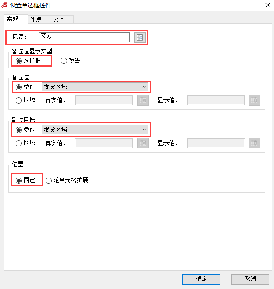
Task: Open the 影响目标 参数 dropdown showing 发货区域
Action: (x=95, y=130)
